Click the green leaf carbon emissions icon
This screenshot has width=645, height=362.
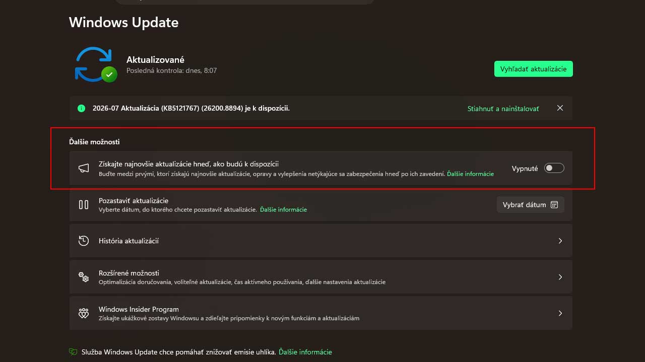coord(73,352)
